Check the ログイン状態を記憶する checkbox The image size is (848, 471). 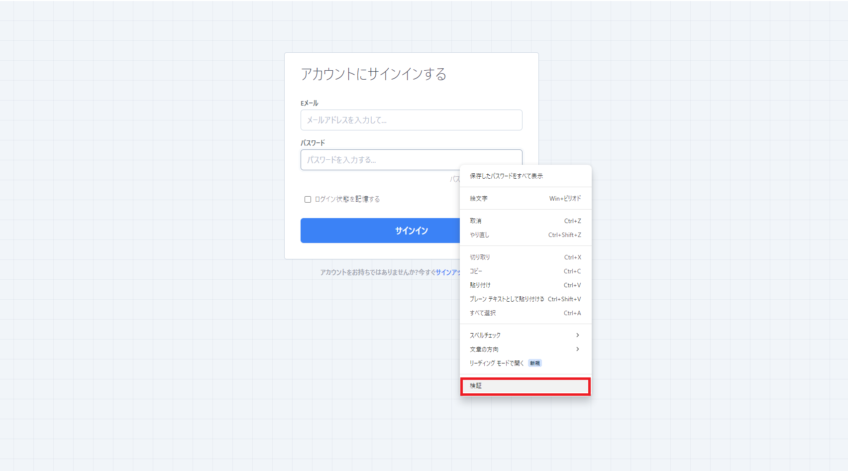coord(308,199)
